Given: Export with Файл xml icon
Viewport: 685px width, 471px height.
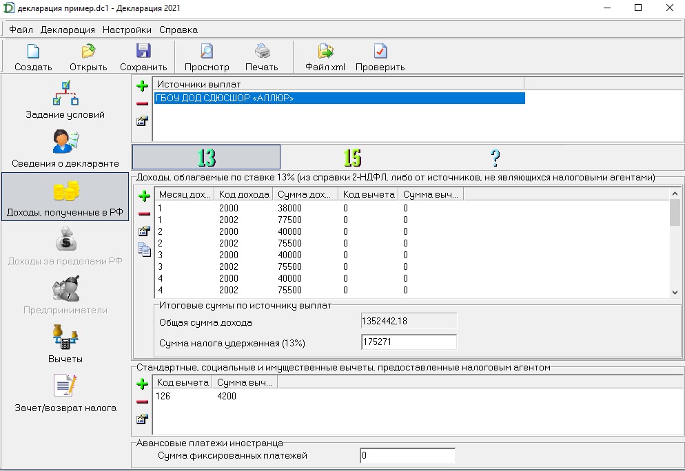Looking at the screenshot, I should click(325, 56).
